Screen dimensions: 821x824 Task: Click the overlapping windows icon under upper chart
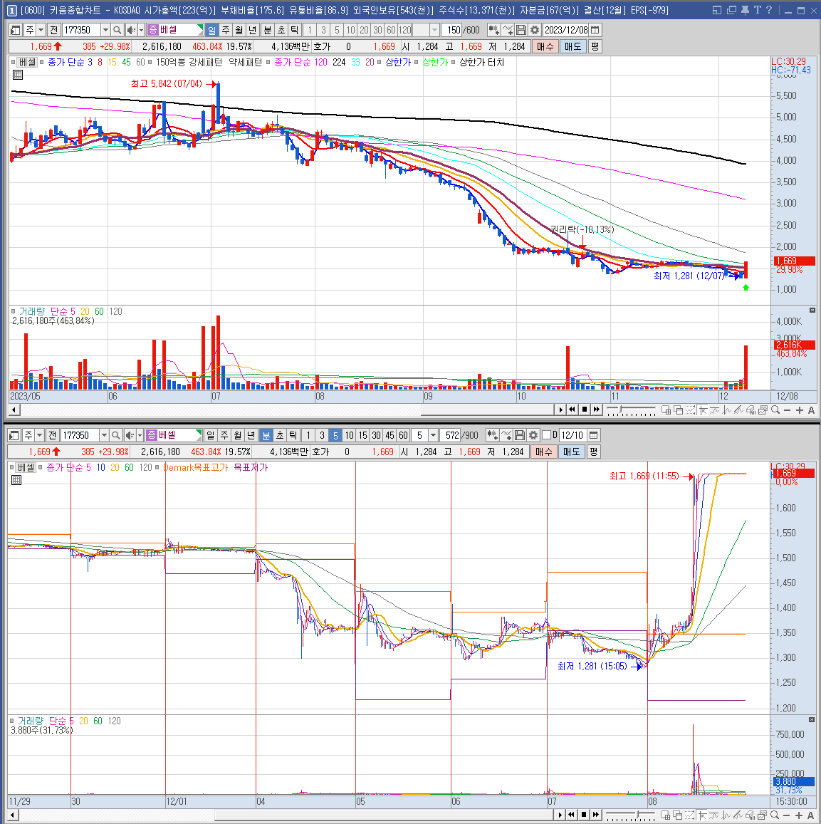pos(678,410)
